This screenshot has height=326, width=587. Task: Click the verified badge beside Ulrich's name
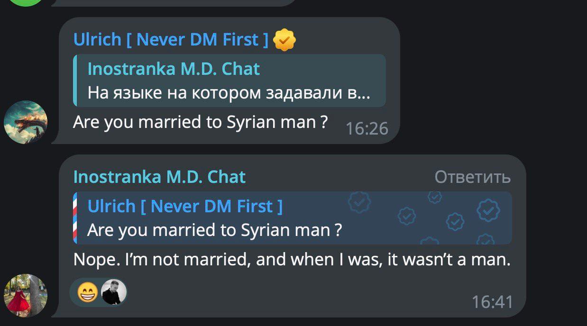point(284,40)
